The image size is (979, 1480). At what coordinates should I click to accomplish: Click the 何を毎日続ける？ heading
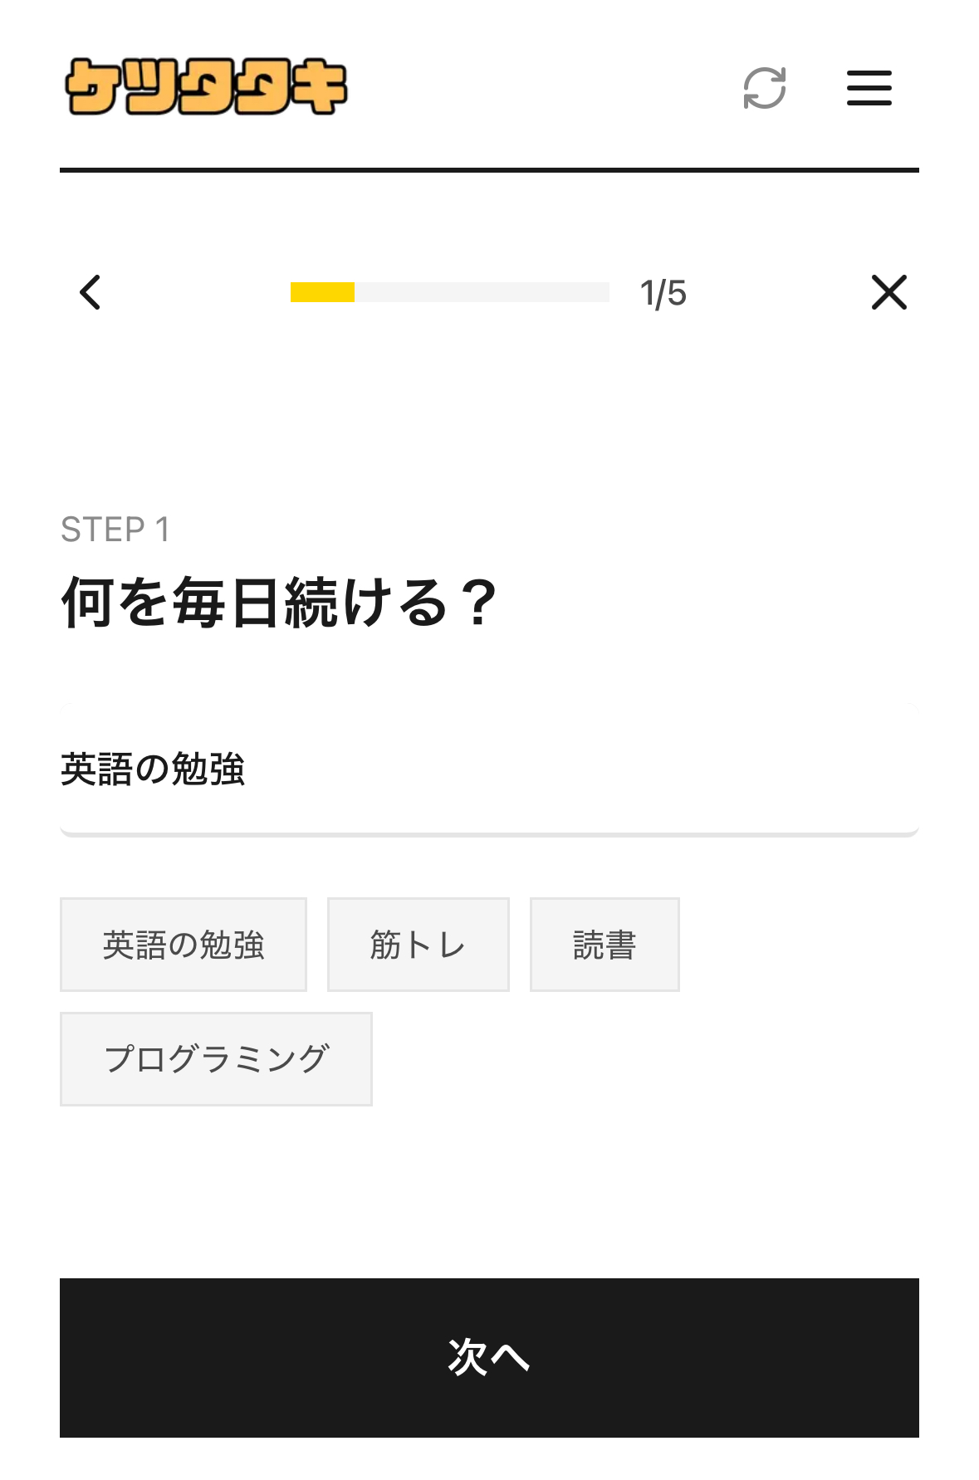[279, 603]
